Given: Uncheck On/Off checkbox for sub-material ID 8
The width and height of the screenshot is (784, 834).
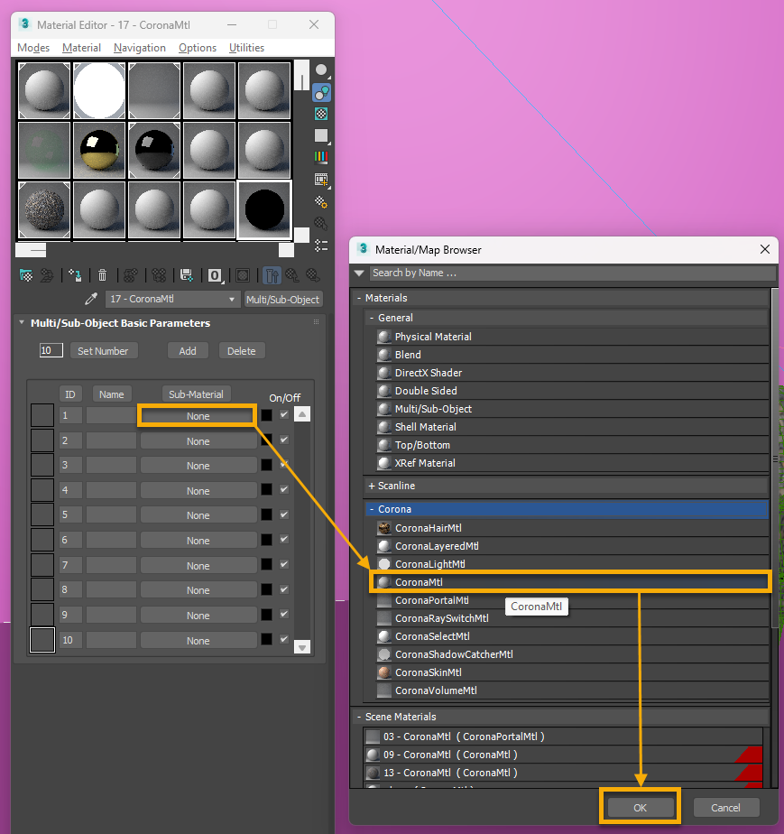Looking at the screenshot, I should pos(284,589).
